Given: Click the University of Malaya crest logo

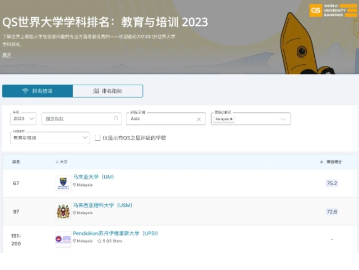Looking at the screenshot, I should [63, 183].
